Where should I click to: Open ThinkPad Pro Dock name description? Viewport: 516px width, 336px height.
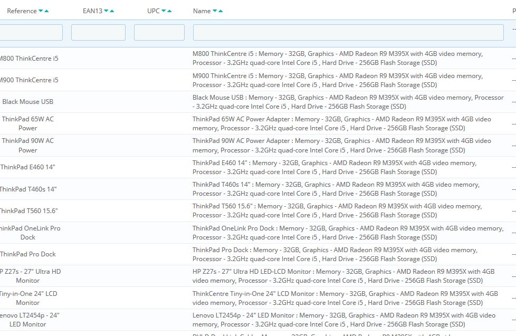click(x=335, y=254)
